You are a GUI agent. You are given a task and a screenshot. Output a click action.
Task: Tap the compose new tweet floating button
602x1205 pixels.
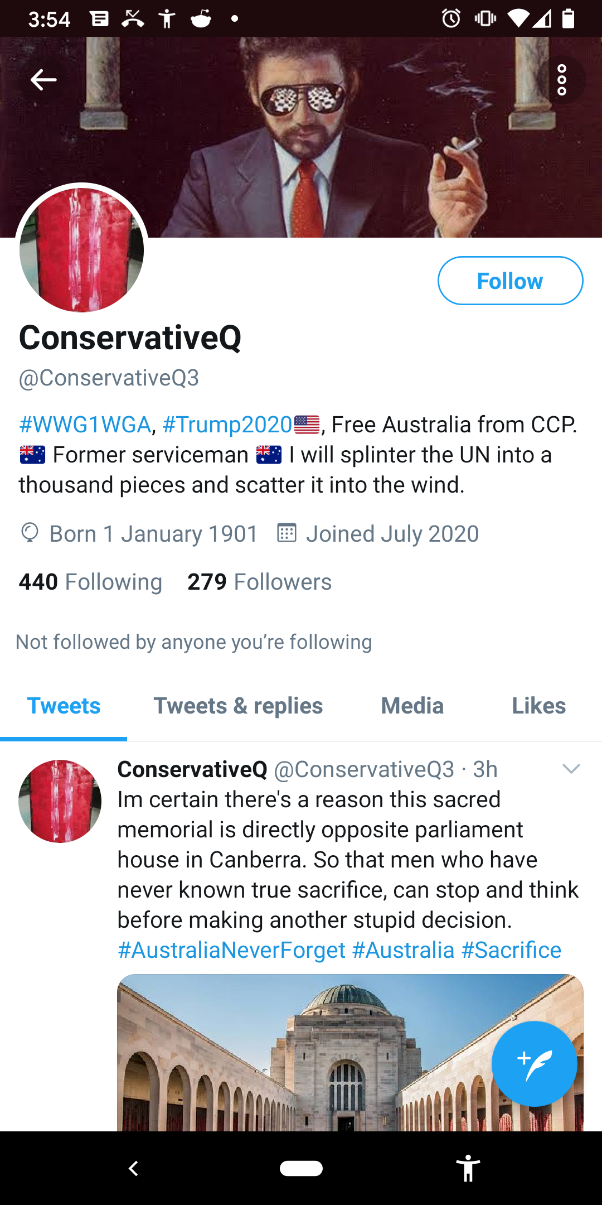pos(534,1063)
